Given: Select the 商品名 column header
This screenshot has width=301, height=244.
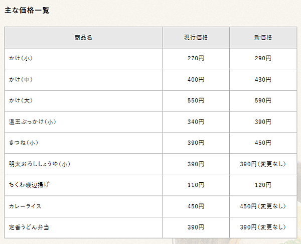Looking at the screenshot, I should 83,37.
